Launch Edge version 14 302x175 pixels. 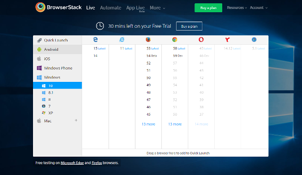tap(95, 56)
